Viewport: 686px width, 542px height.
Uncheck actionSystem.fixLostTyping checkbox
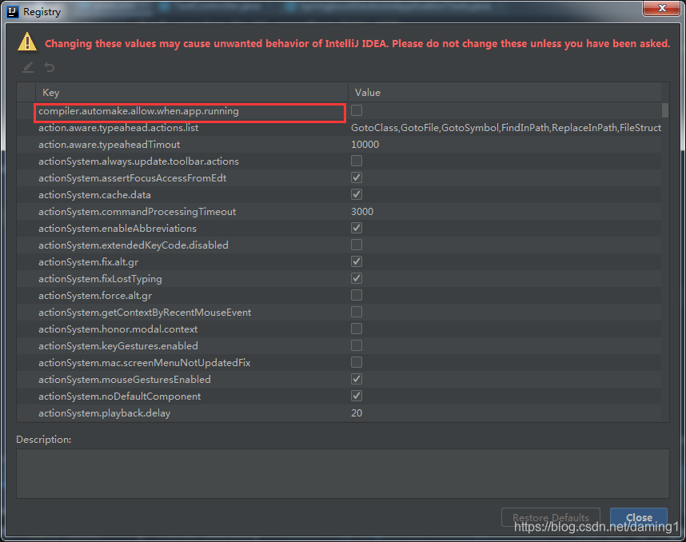[357, 278]
